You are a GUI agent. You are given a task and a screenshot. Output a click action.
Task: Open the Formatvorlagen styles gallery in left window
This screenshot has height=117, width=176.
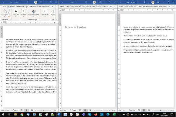33,13
